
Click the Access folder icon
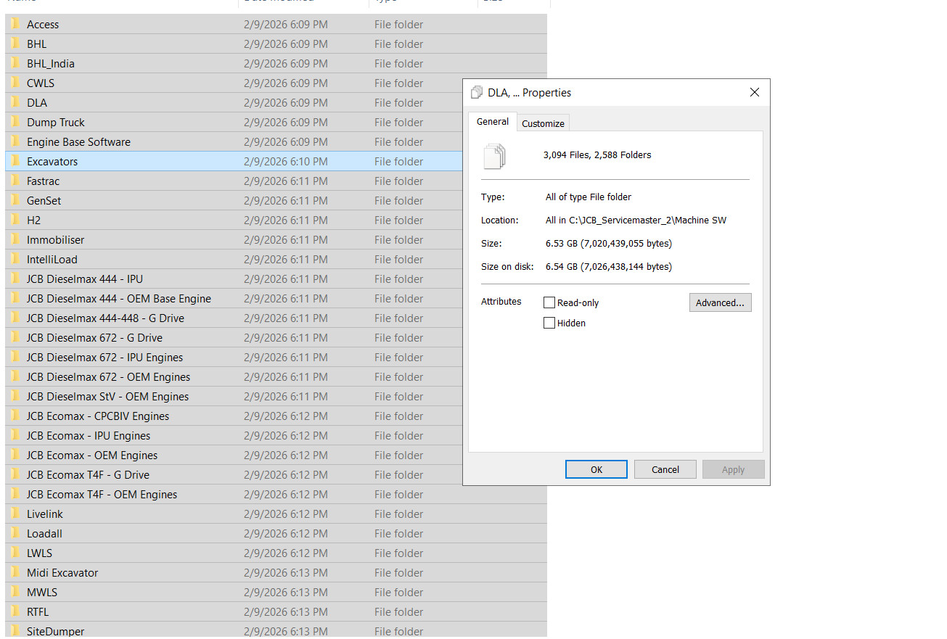pos(15,24)
